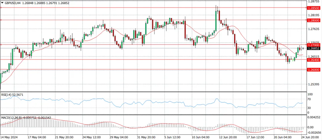Click the 5 Jun 12:00 time label

point(172,136)
